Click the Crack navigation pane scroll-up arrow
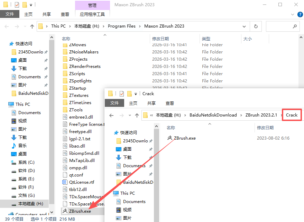The width and height of the screenshot is (304, 222). (x=156, y=127)
